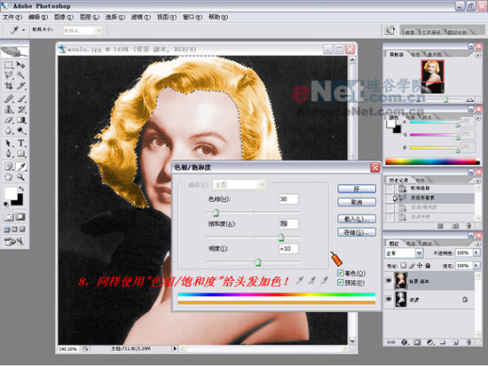The height and width of the screenshot is (366, 488).
Task: Click the 载入 (Load) button
Action: pos(357,219)
